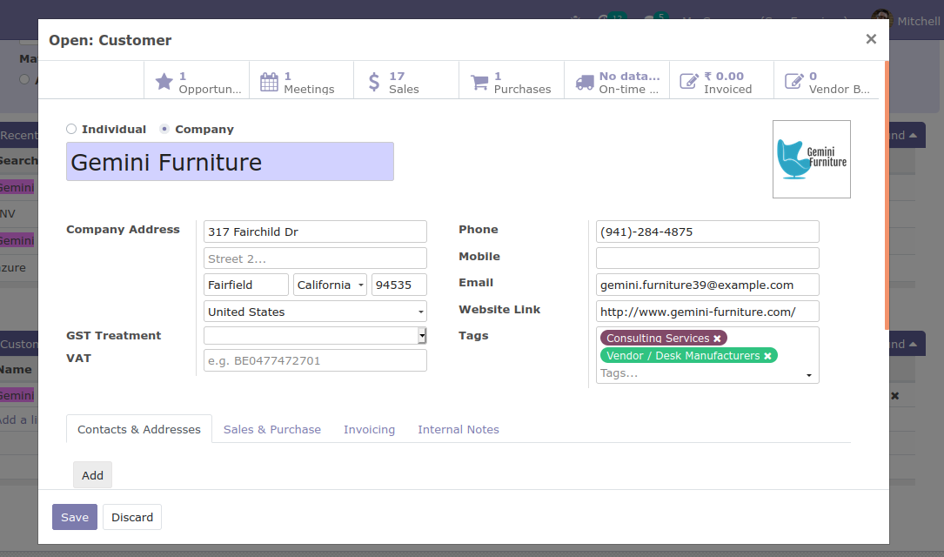
Task: Click the Add contact button
Action: [x=93, y=475]
